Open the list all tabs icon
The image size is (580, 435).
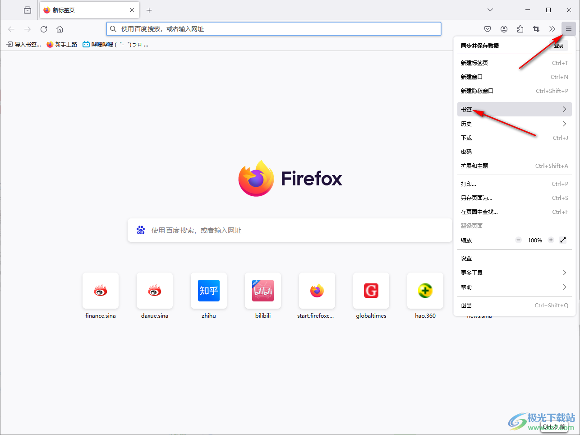coord(28,10)
